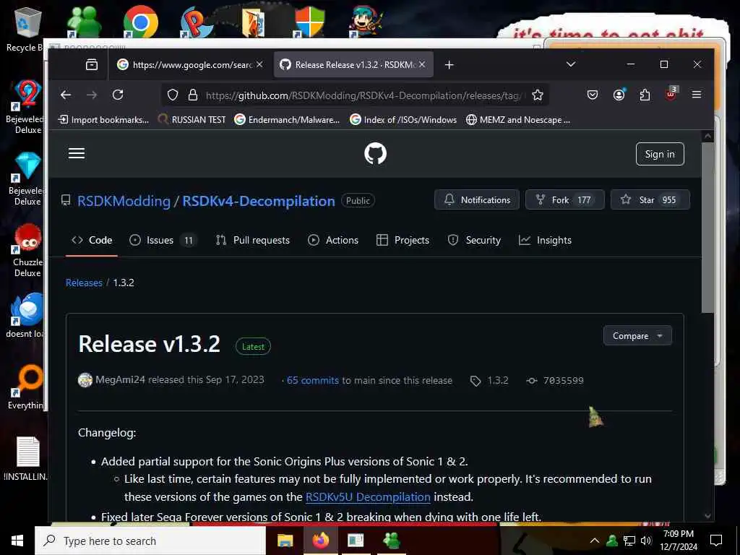This screenshot has width=740, height=555.
Task: Open the RSDKModding owner link
Action: click(x=124, y=201)
